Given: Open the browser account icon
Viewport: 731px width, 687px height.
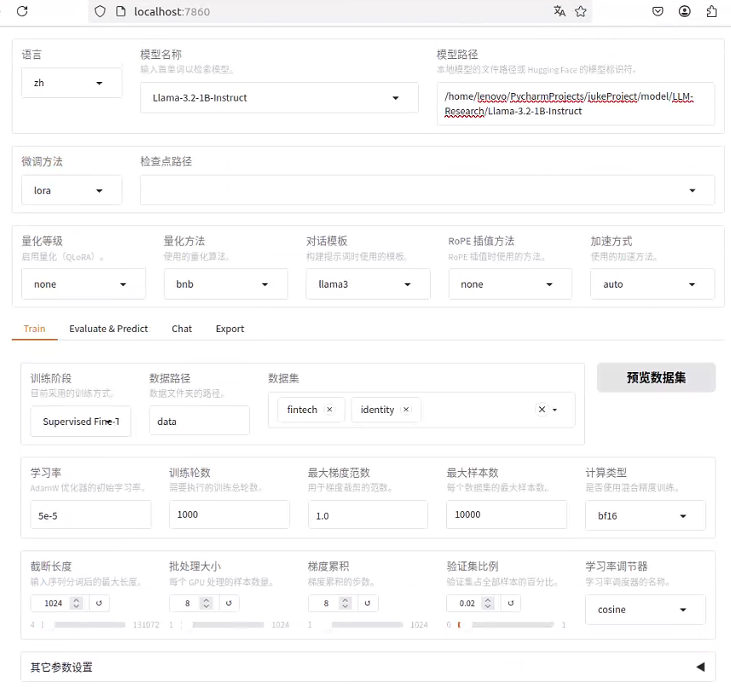Looking at the screenshot, I should [683, 11].
